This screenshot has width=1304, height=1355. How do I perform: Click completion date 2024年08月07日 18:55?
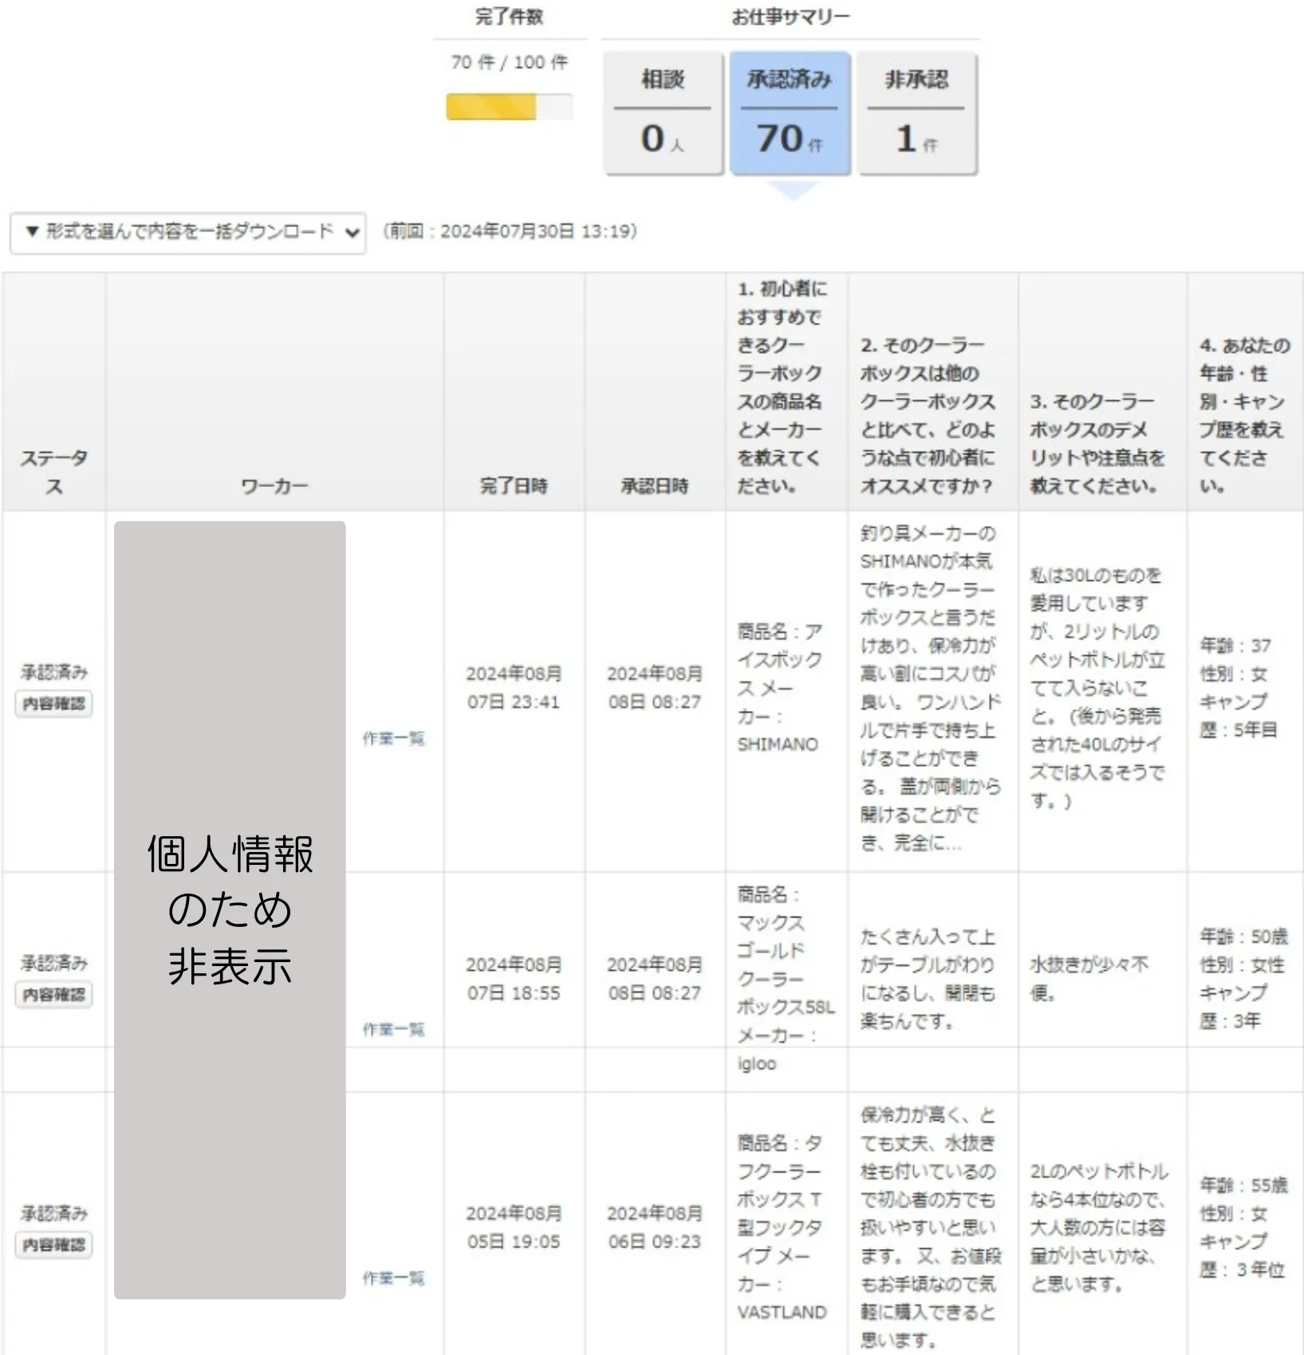point(514,979)
